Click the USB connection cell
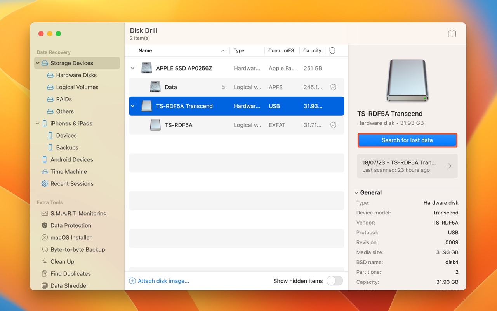Viewport: 497px width, 311px height. 274,106
